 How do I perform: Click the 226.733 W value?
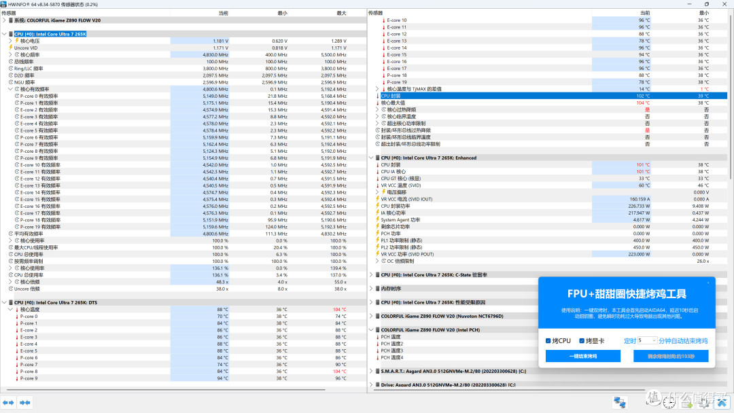coord(639,206)
